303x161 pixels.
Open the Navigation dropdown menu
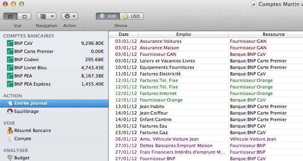[46, 16]
